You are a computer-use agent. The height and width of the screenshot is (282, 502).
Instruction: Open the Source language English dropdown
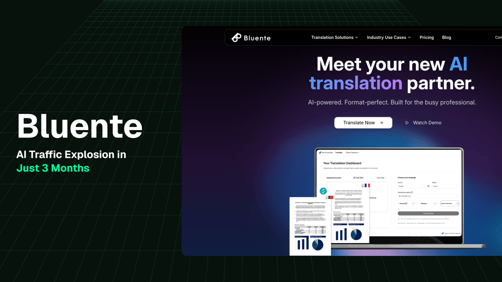pos(410,186)
